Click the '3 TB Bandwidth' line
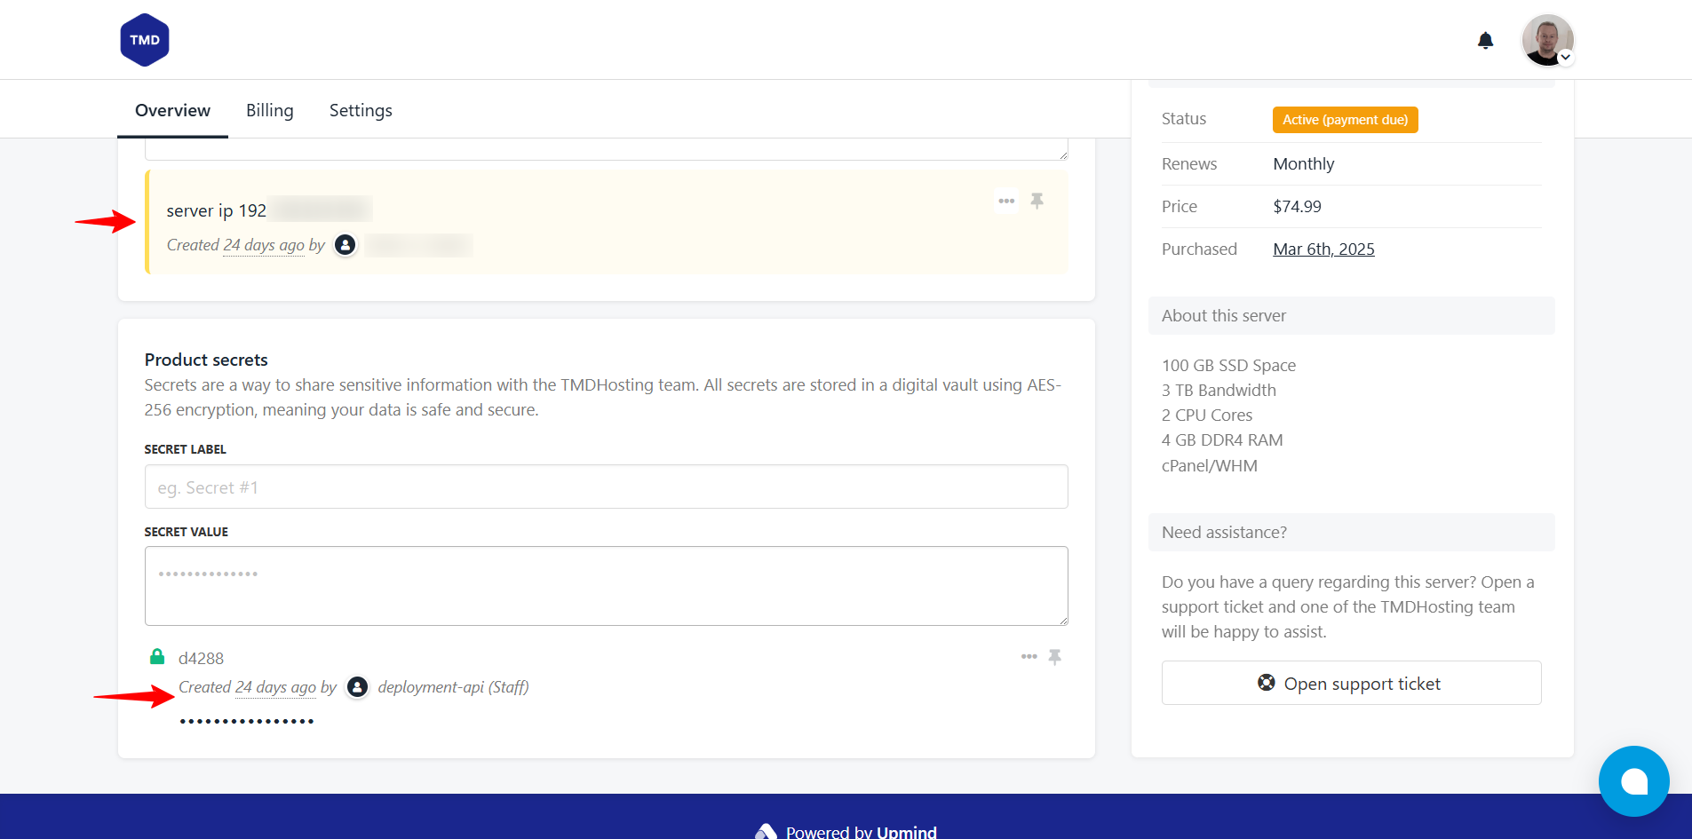Image resolution: width=1692 pixels, height=839 pixels. click(x=1219, y=391)
